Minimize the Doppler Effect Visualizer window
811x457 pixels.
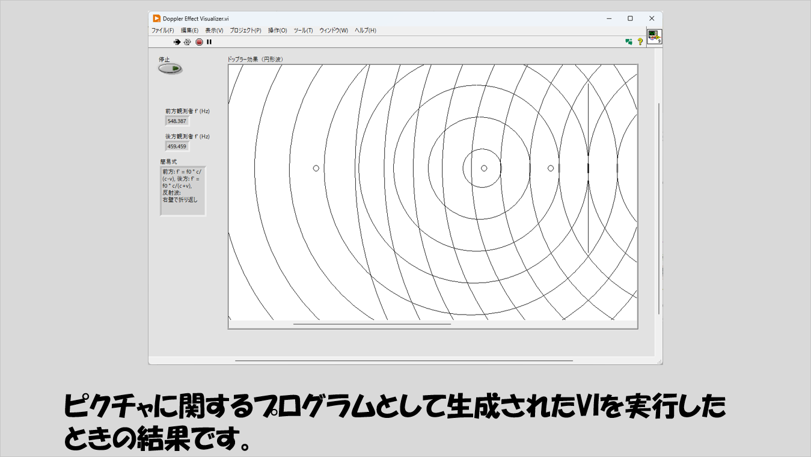pos(608,19)
